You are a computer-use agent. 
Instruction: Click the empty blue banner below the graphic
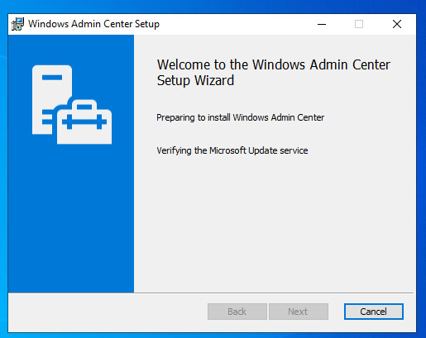tap(71, 217)
